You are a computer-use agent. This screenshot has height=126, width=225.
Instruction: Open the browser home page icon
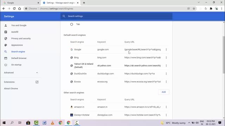tap(20, 8)
